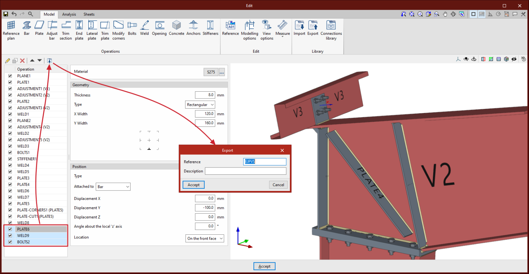The image size is (529, 274).
Task: Click the Export library button in ribbon
Action: click(313, 28)
